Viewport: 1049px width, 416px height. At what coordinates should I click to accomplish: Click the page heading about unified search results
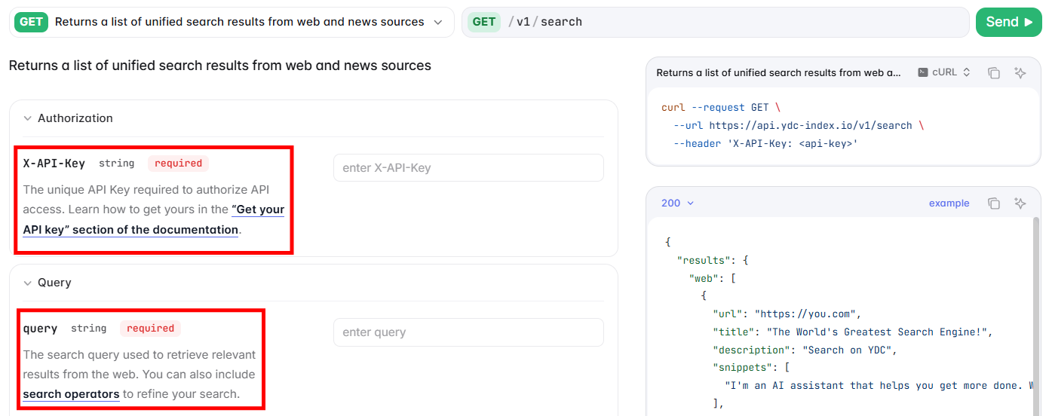point(220,66)
